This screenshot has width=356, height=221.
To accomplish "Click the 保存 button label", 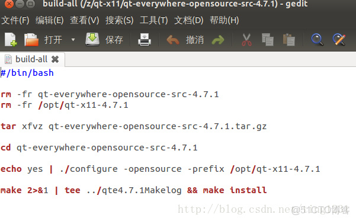I will point(114,40).
